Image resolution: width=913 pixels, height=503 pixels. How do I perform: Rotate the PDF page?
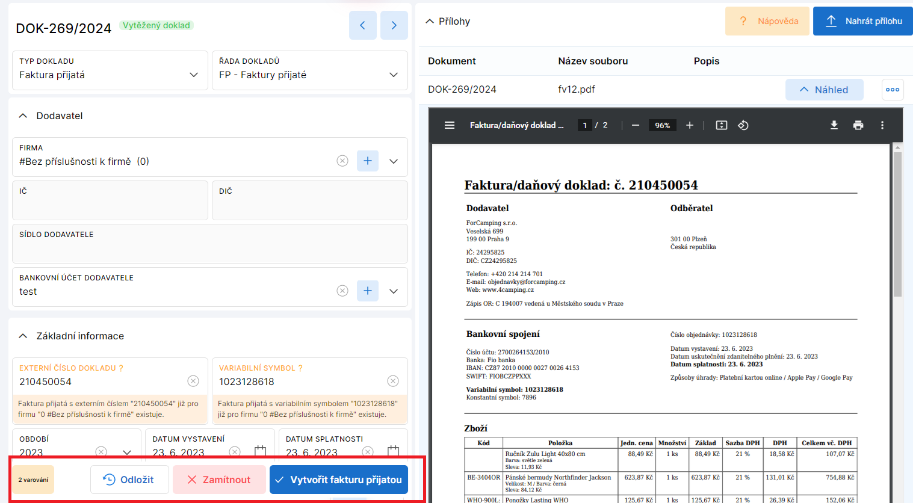coord(743,125)
